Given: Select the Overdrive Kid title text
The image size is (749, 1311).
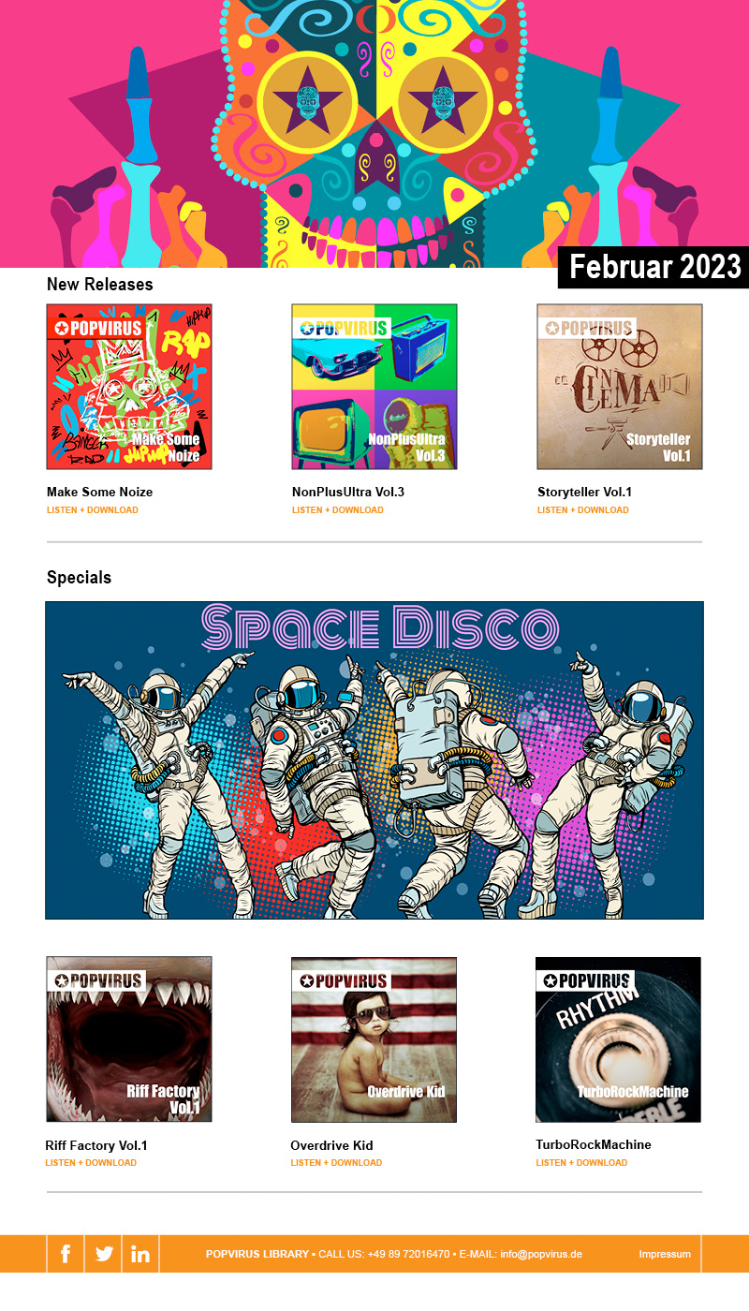Looking at the screenshot, I should 332,1145.
